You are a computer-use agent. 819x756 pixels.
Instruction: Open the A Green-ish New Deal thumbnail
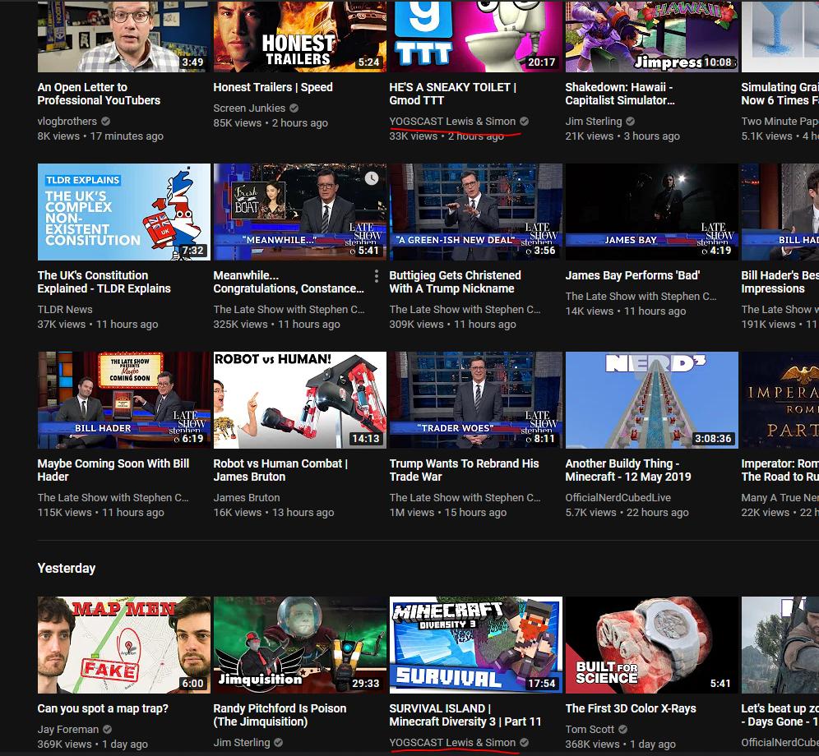tap(476, 212)
